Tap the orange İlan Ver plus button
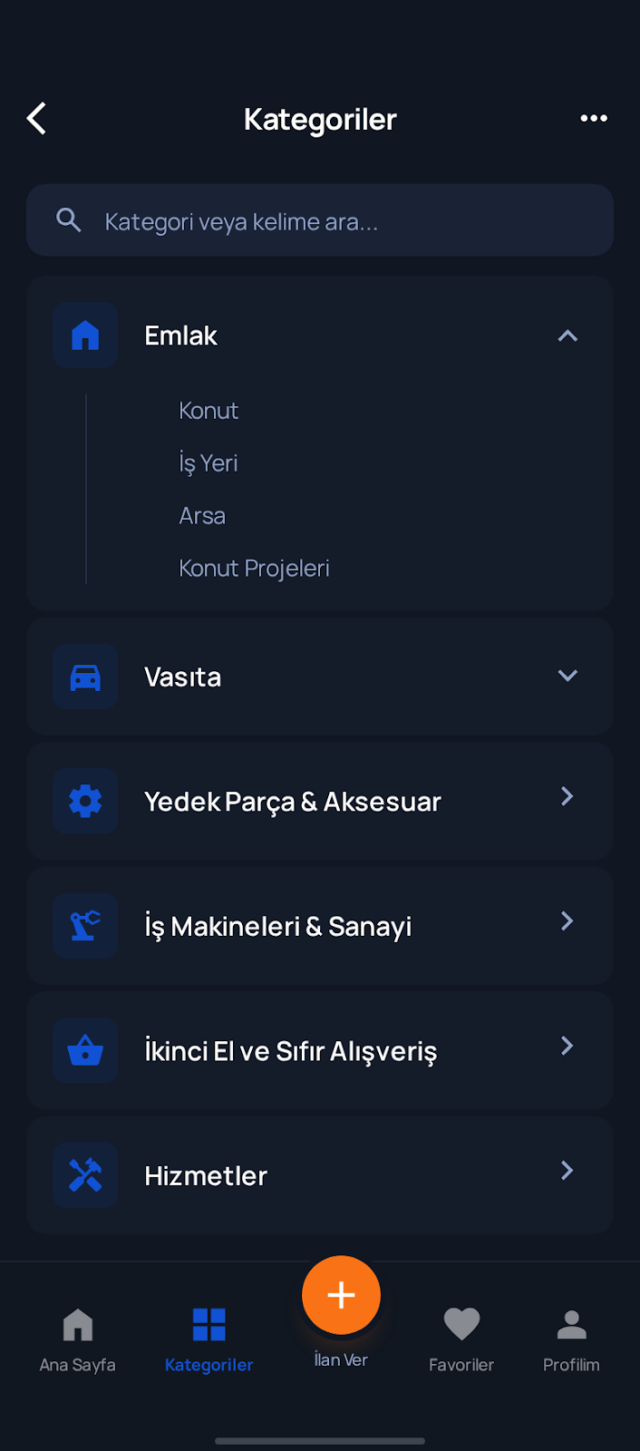The width and height of the screenshot is (640, 1451). click(342, 1295)
